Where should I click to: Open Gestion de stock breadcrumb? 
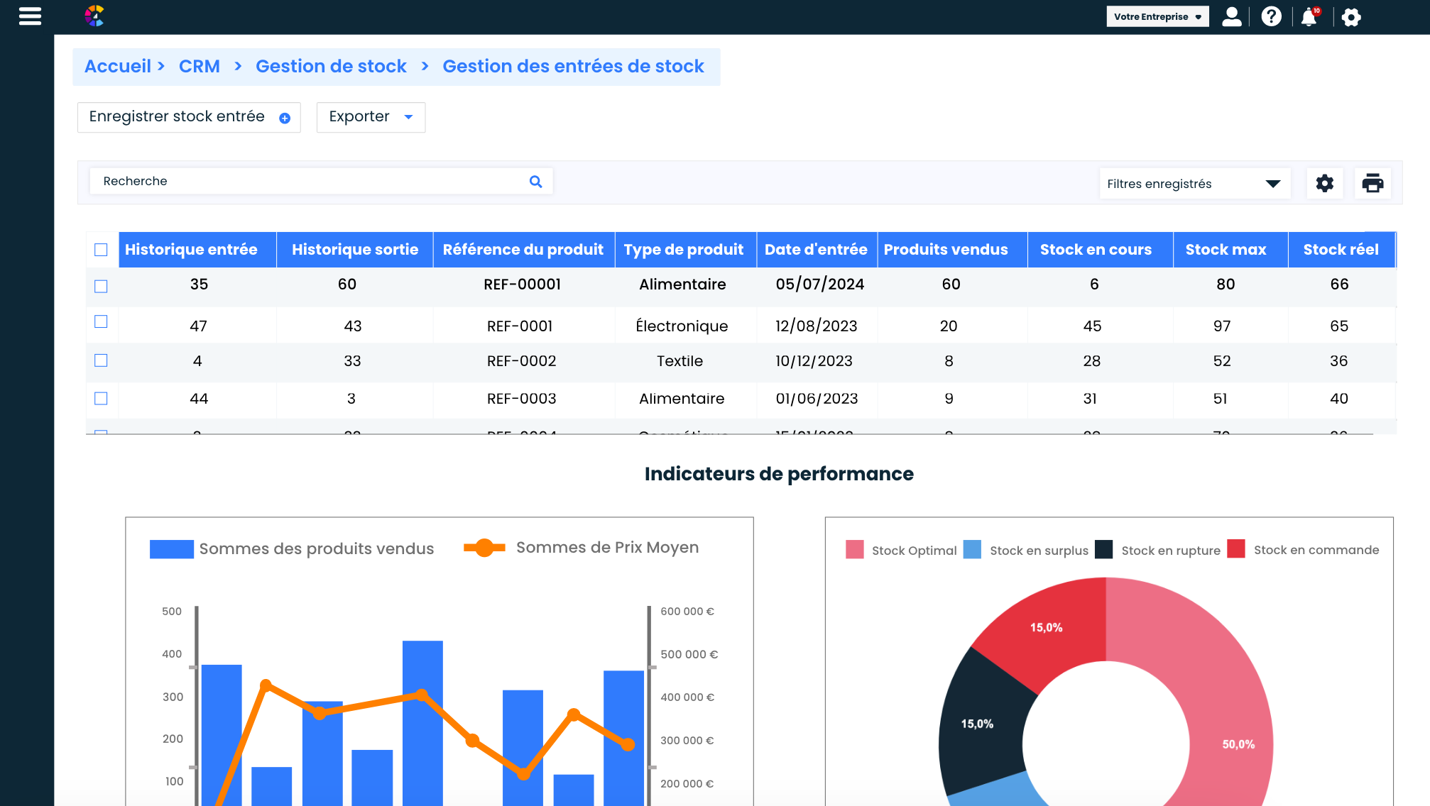(331, 67)
